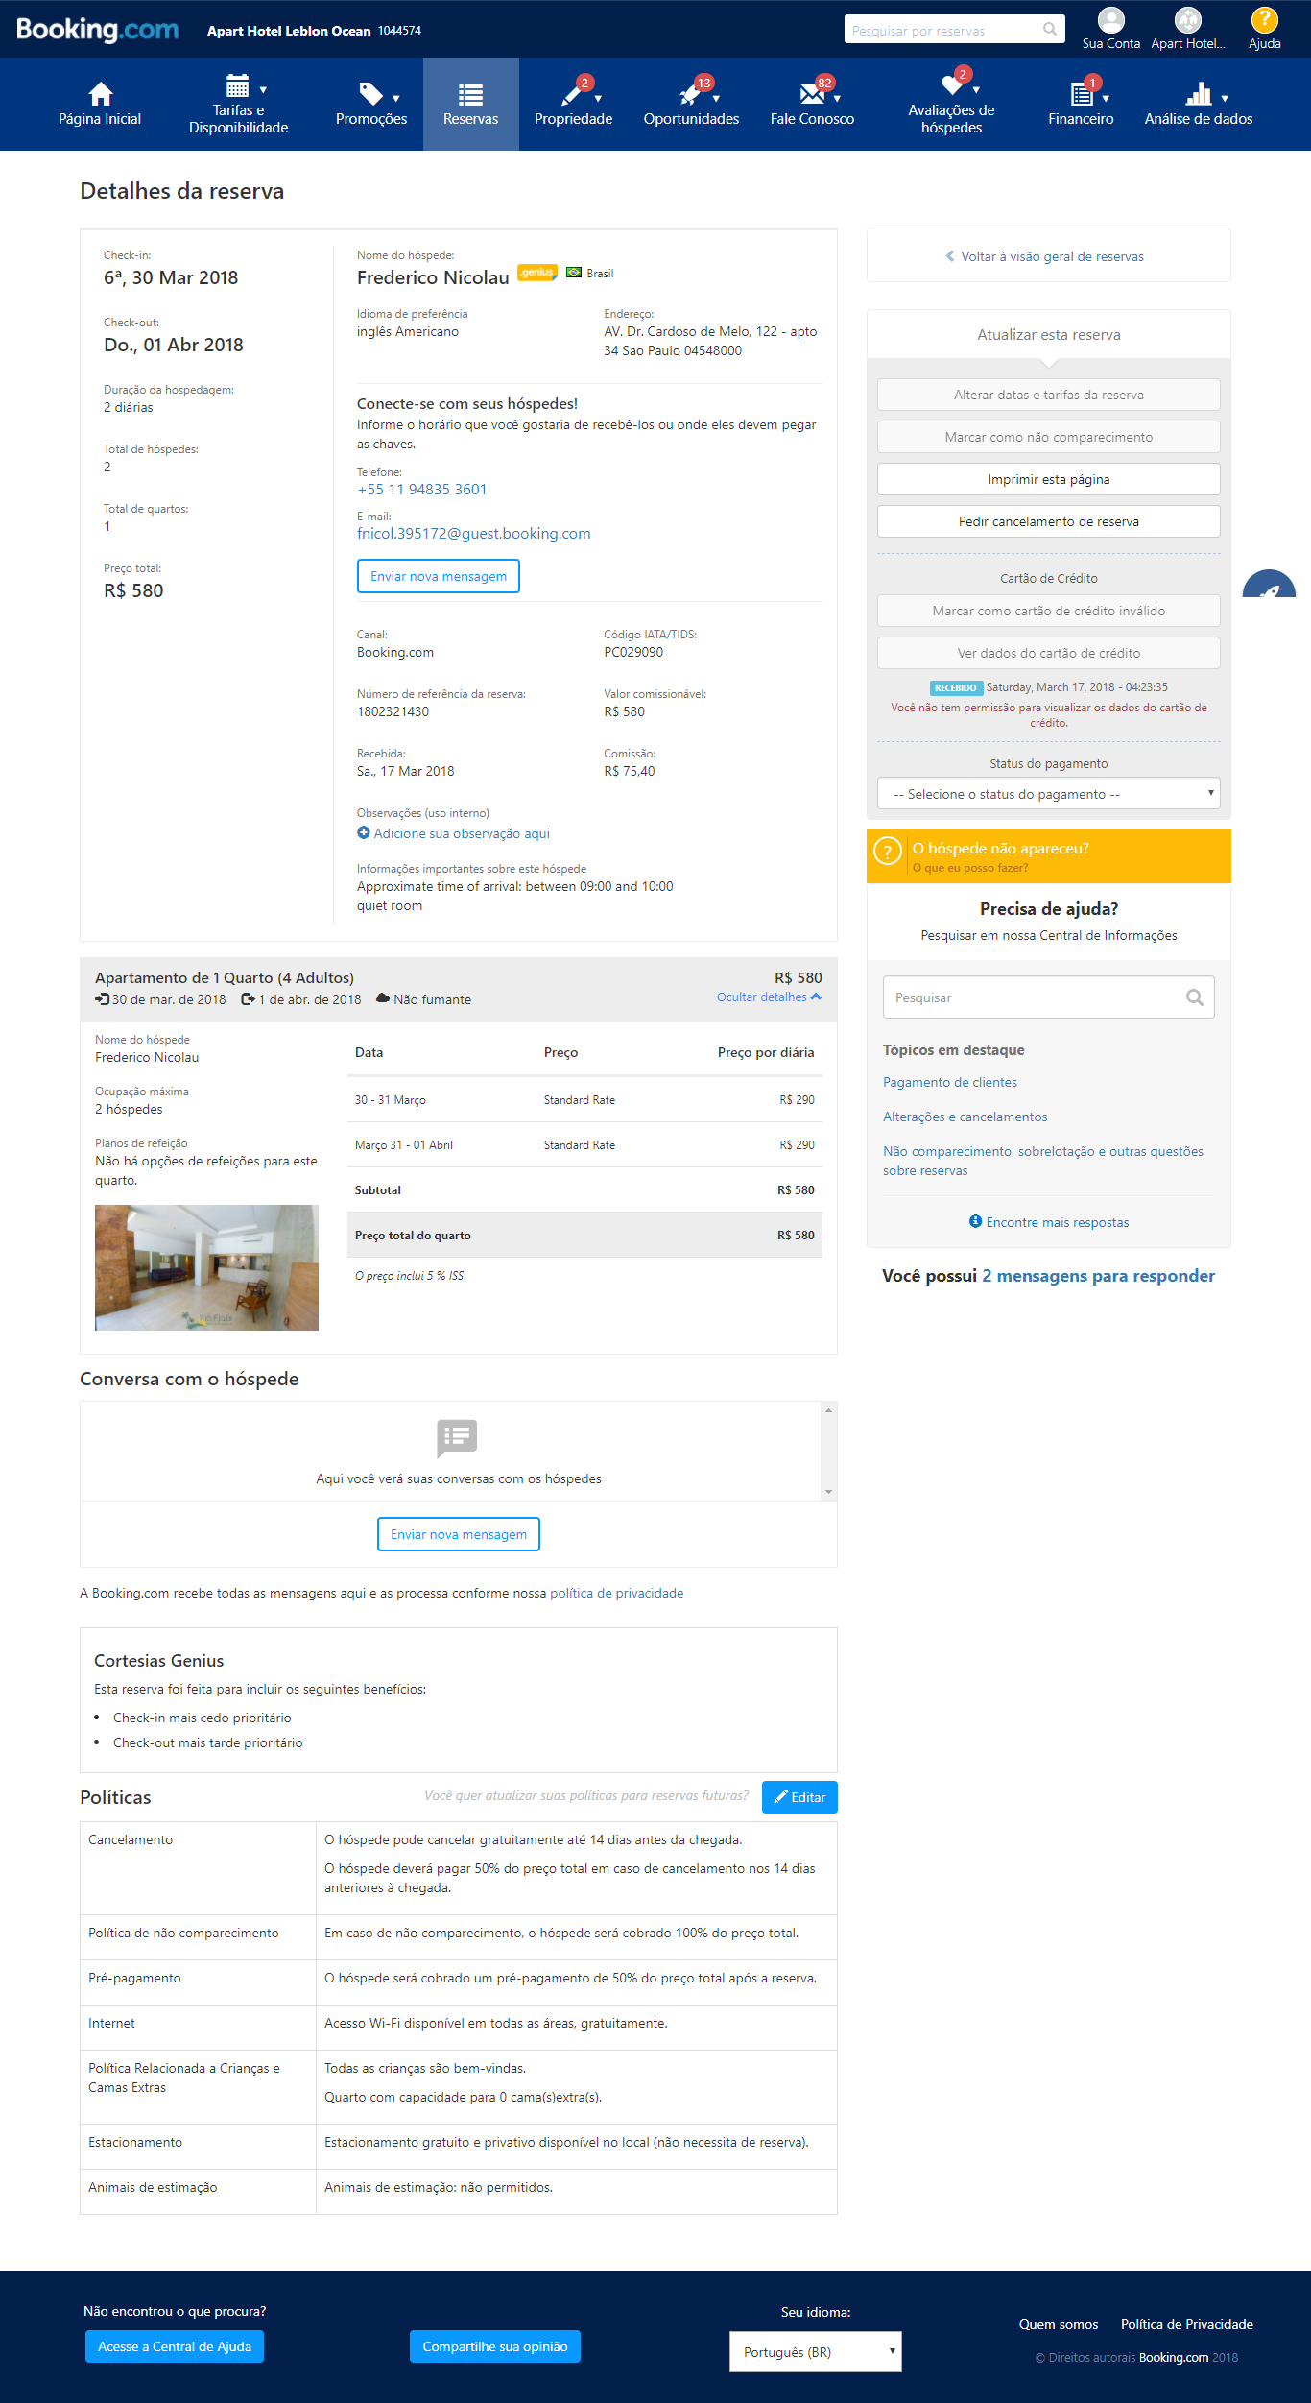Click the rocket floating icon
This screenshot has height=2403, width=1311.
click(x=1270, y=589)
